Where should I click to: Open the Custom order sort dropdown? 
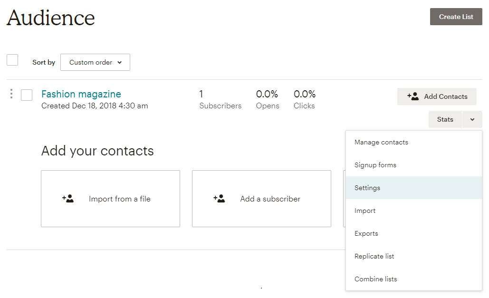point(95,62)
